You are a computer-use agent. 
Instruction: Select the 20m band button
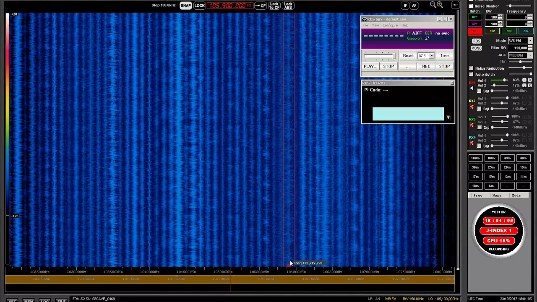[x=507, y=167]
